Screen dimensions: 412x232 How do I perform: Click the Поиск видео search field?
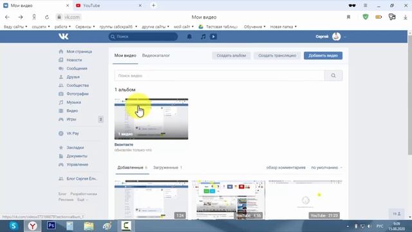tap(220, 76)
